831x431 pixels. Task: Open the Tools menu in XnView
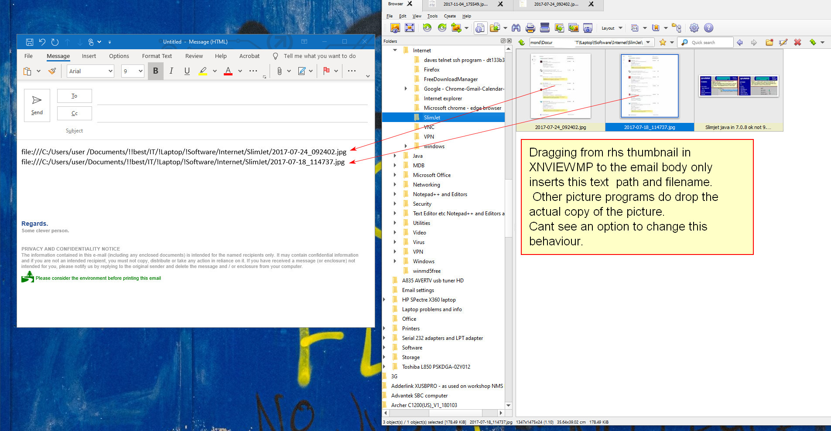click(432, 16)
